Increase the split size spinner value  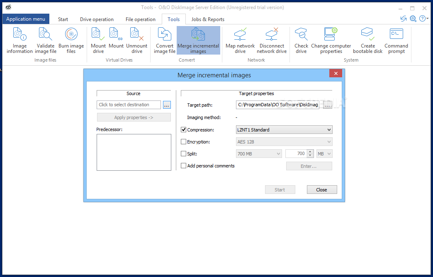310,152
